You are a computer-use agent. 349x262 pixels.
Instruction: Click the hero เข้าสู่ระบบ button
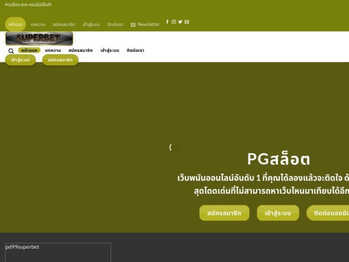(278, 213)
